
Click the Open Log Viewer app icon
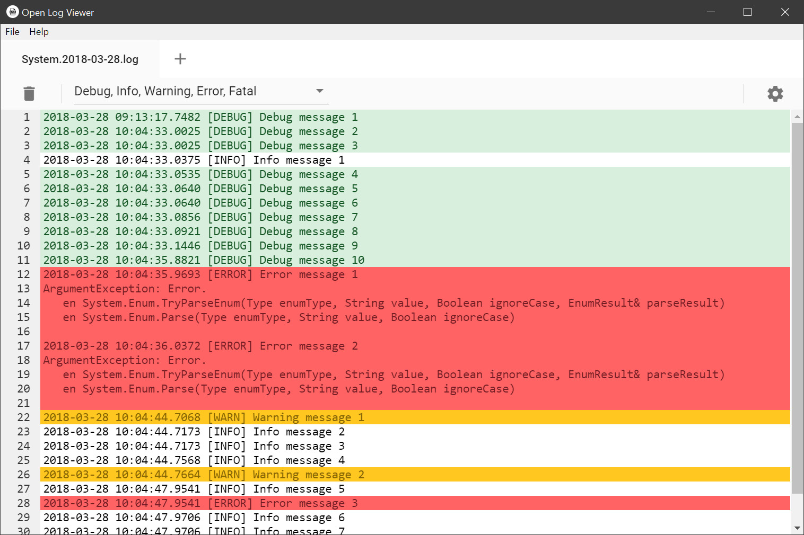pyautogui.click(x=12, y=12)
